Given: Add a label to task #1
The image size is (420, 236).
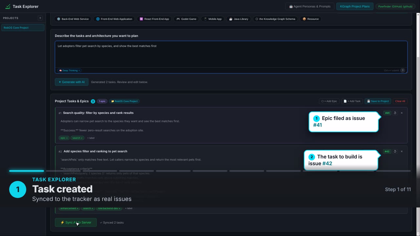Looking at the screenshot, I should point(91,138).
